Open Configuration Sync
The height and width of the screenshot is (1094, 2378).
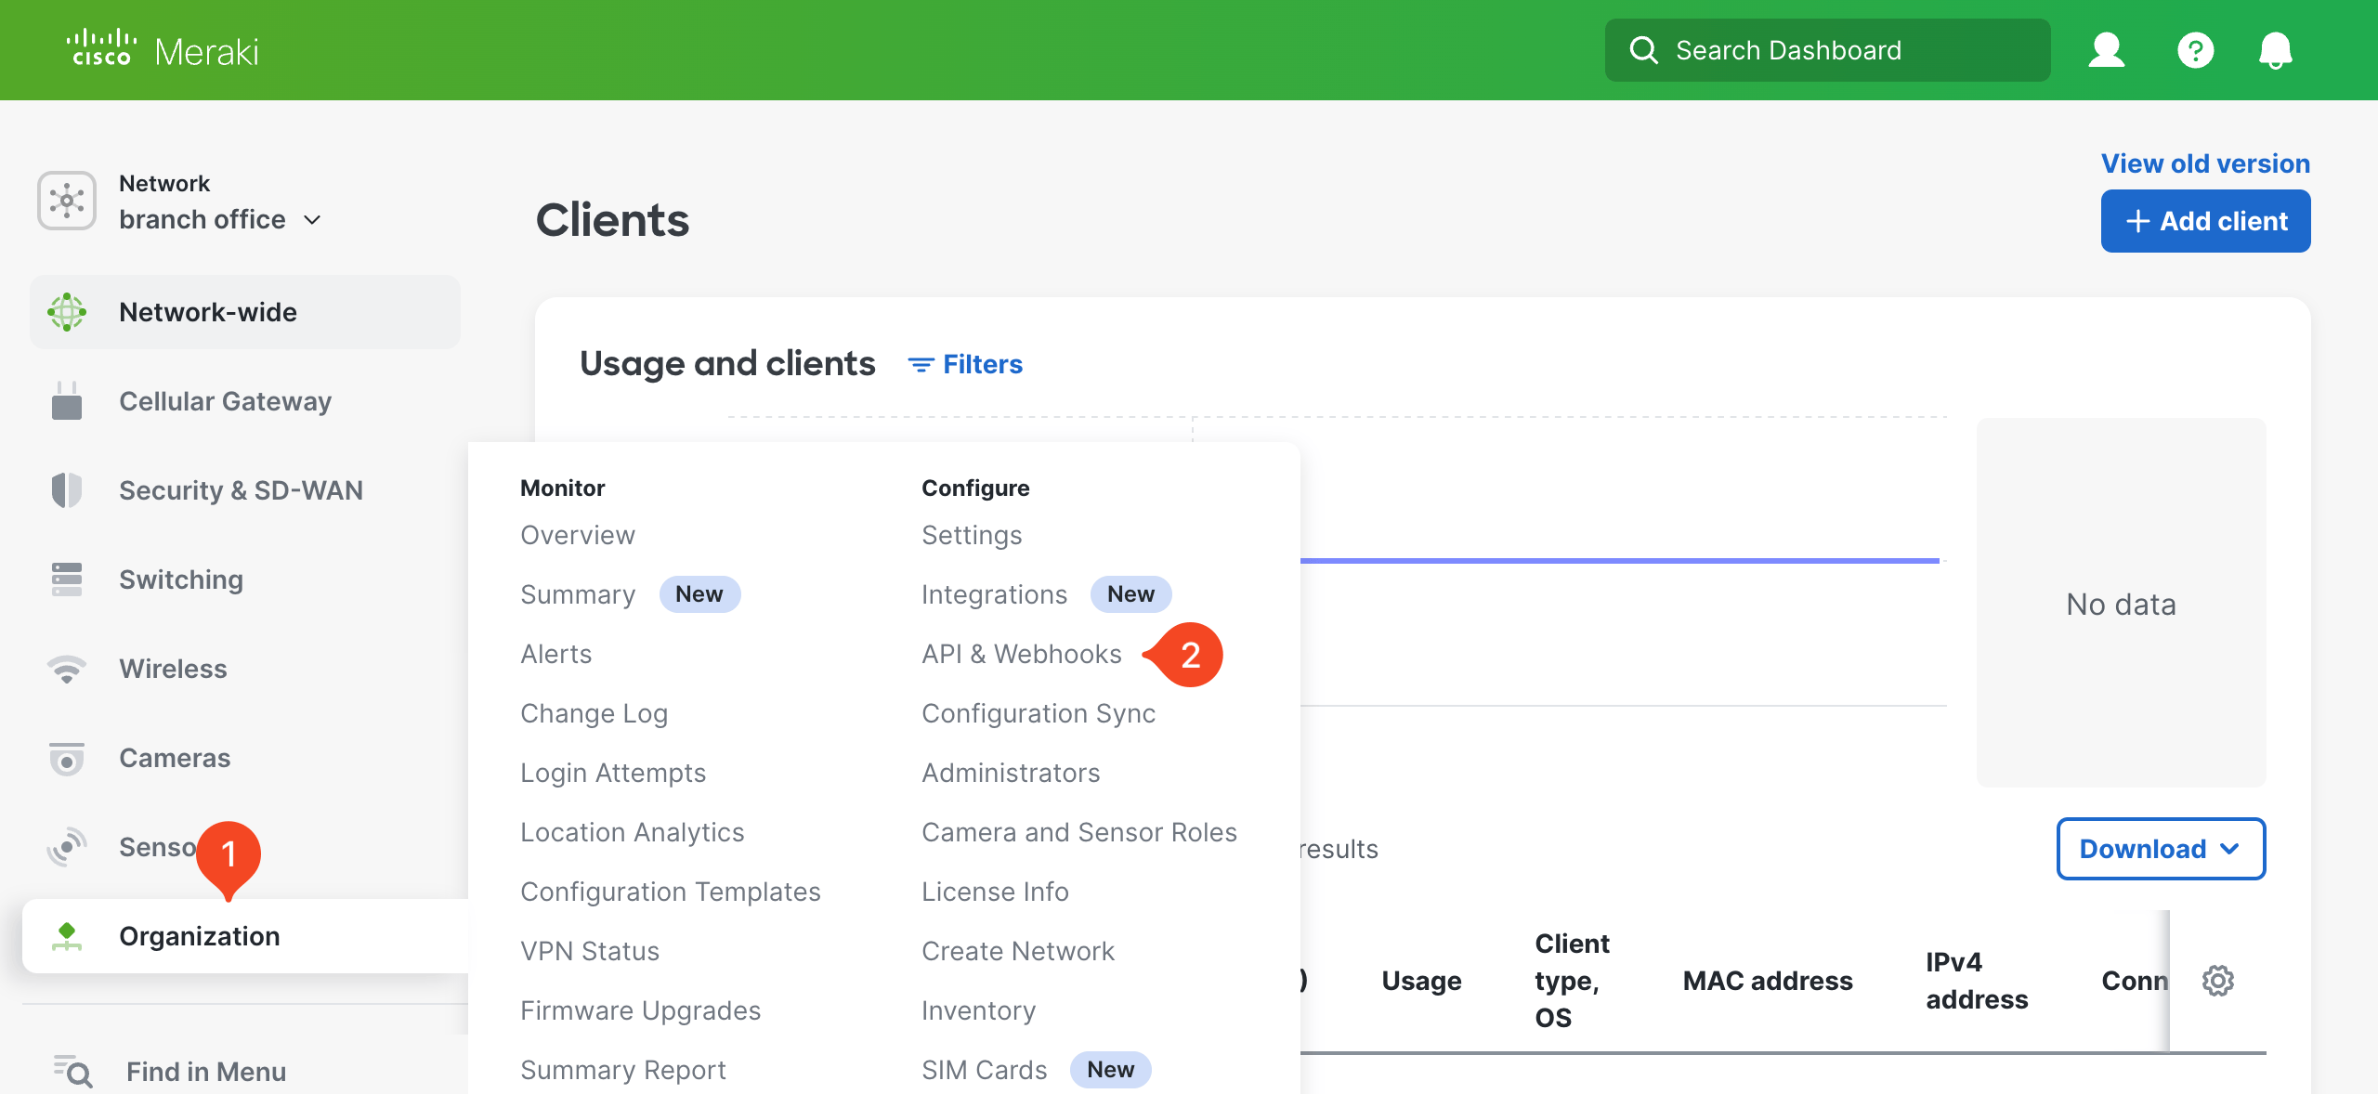pos(1039,713)
